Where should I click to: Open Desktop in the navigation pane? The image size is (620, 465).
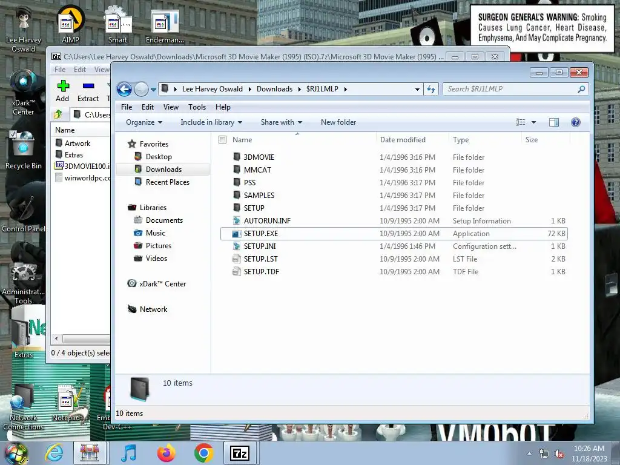click(159, 157)
